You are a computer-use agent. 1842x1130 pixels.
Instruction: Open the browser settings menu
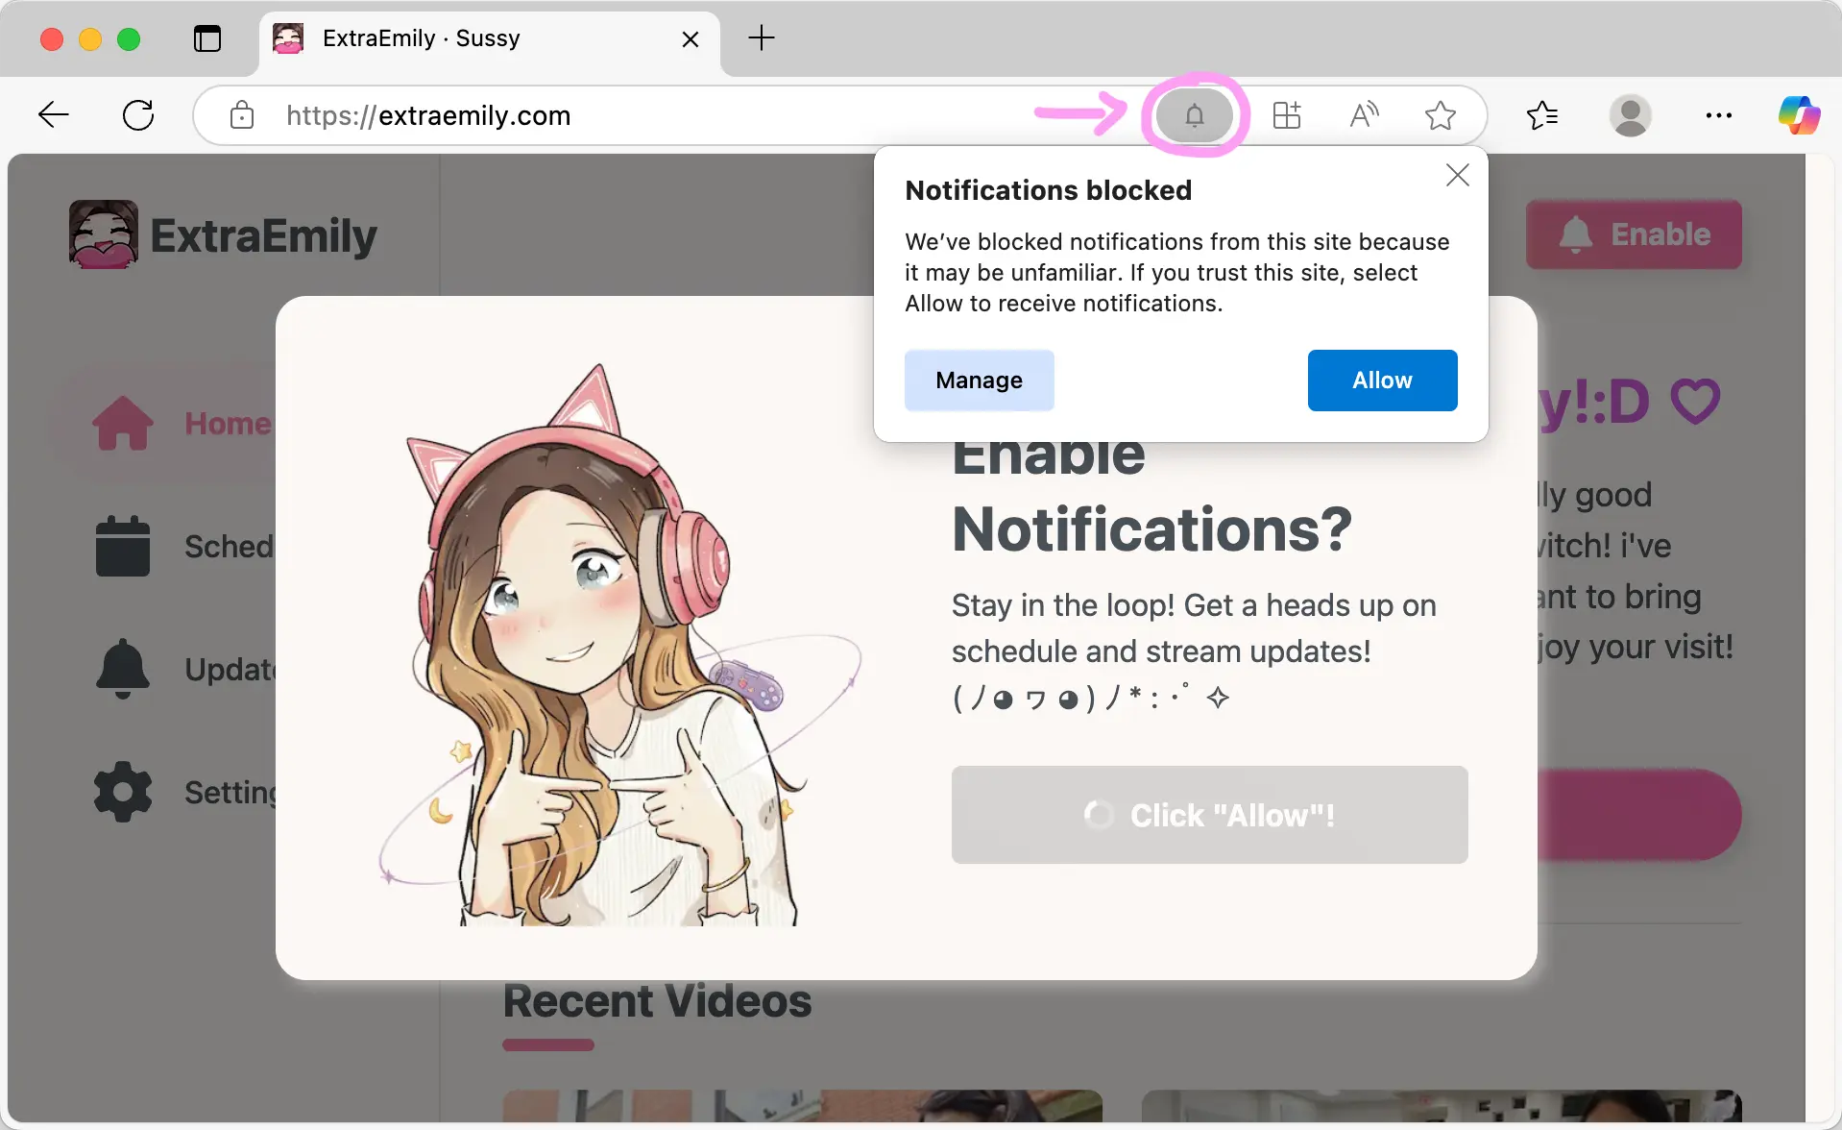(1719, 115)
